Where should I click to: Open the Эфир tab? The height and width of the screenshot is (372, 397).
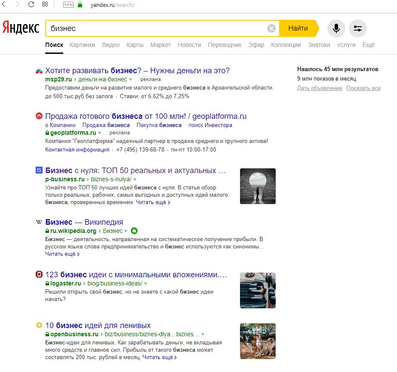[x=256, y=45]
